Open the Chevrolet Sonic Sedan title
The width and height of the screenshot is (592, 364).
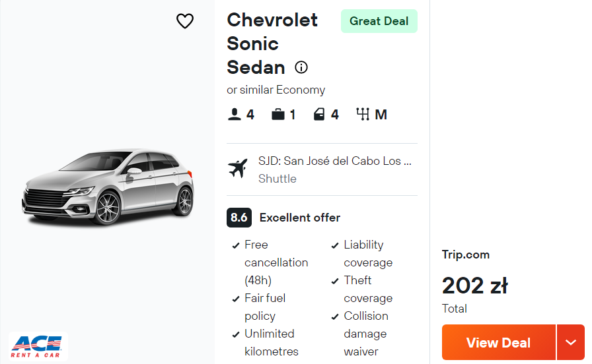(272, 44)
